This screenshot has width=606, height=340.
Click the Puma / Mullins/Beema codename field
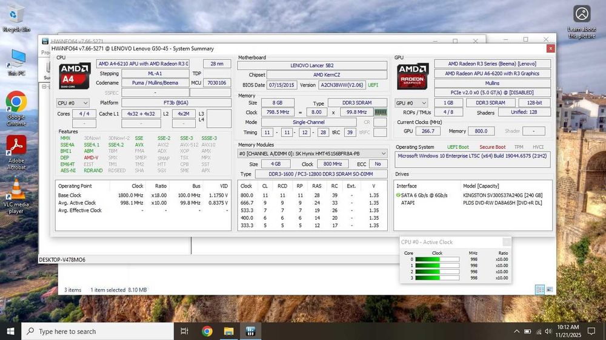(x=155, y=83)
